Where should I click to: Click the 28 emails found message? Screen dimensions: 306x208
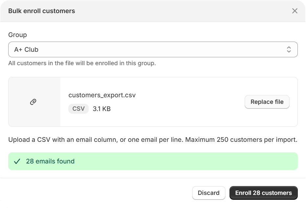tap(50, 161)
